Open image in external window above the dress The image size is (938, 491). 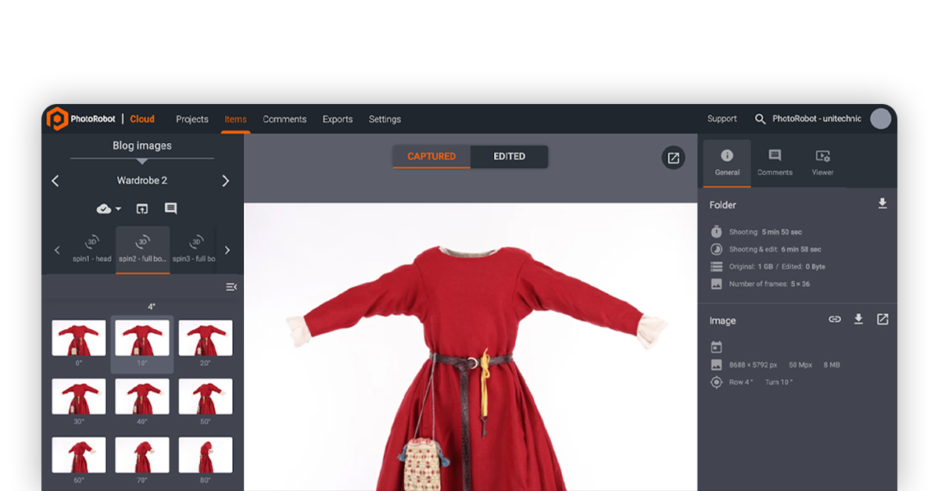pos(673,158)
